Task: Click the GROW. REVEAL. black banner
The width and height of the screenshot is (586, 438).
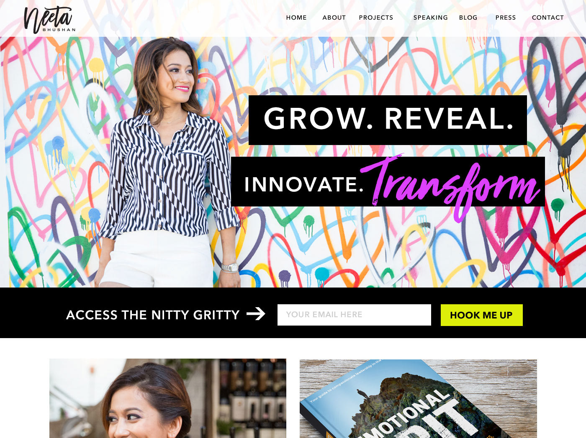Action: pos(388,120)
